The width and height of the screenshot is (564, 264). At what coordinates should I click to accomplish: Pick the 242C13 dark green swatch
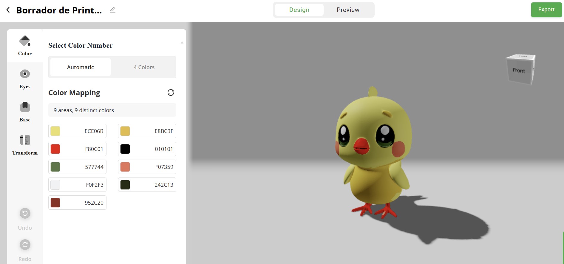click(125, 185)
